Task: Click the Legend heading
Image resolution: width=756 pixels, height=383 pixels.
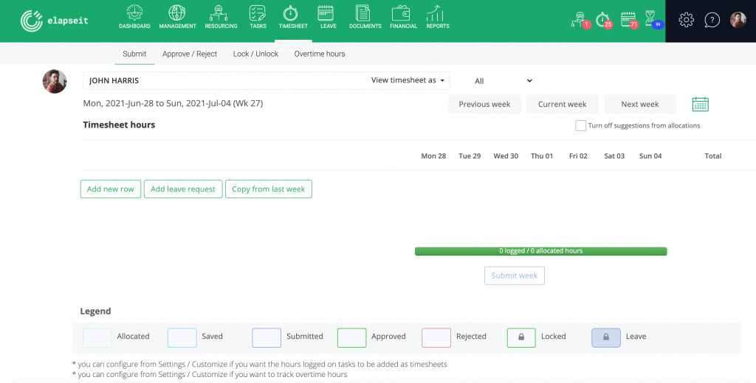Action: pos(95,312)
